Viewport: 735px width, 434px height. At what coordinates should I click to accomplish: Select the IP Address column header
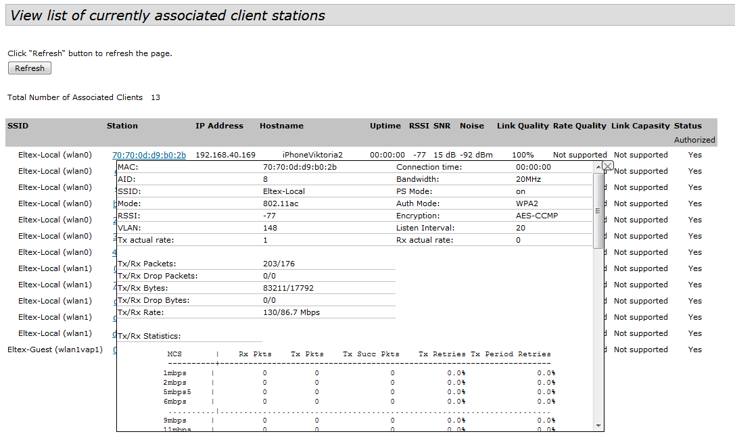click(x=219, y=126)
